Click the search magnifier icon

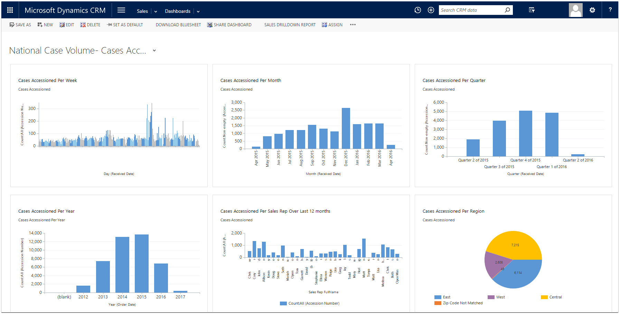[507, 10]
